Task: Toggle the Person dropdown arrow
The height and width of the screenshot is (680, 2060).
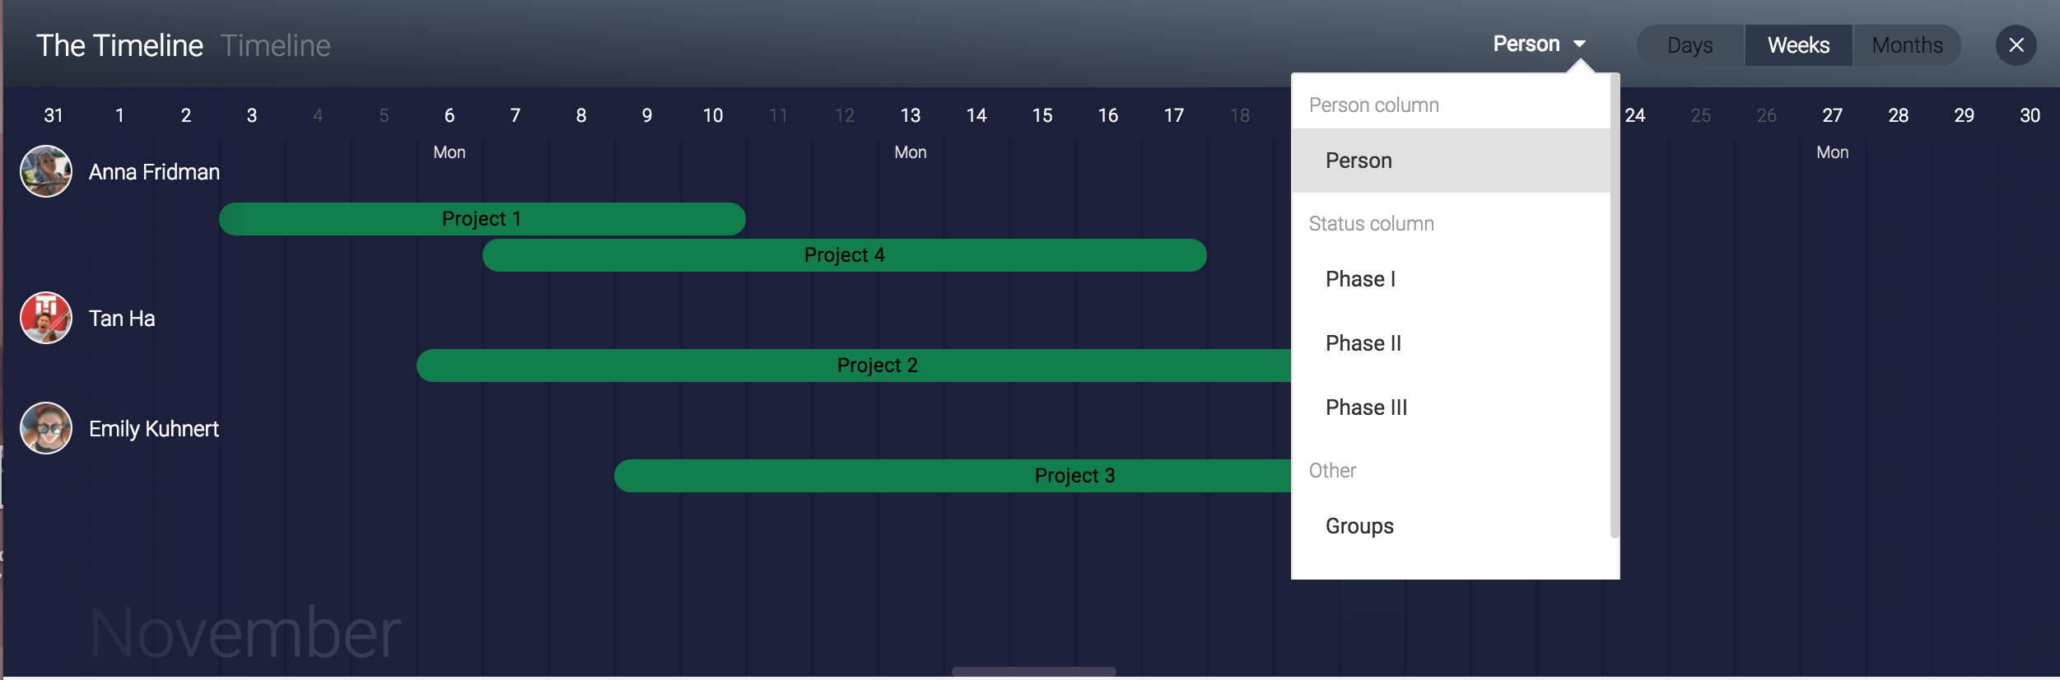Action: 1579,44
